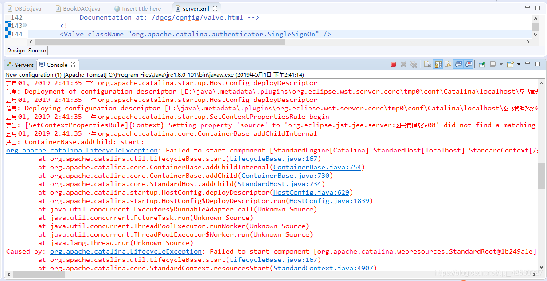This screenshot has height=281, width=547.
Task: Switch to the Source view tab
Action: click(37, 51)
